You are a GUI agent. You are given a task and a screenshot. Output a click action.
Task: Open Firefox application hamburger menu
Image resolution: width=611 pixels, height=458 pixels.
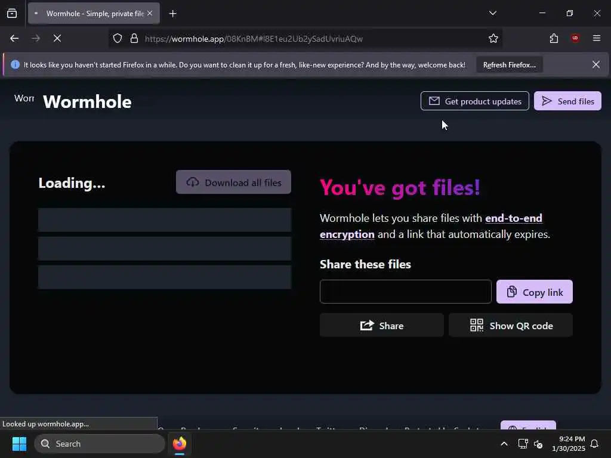point(596,38)
